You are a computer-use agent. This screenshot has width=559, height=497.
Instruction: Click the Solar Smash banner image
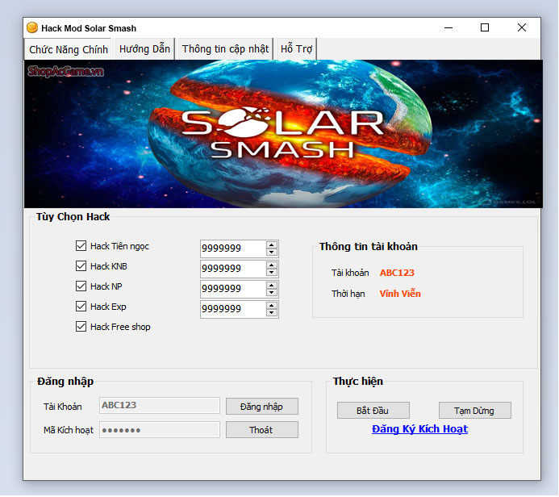(x=283, y=134)
